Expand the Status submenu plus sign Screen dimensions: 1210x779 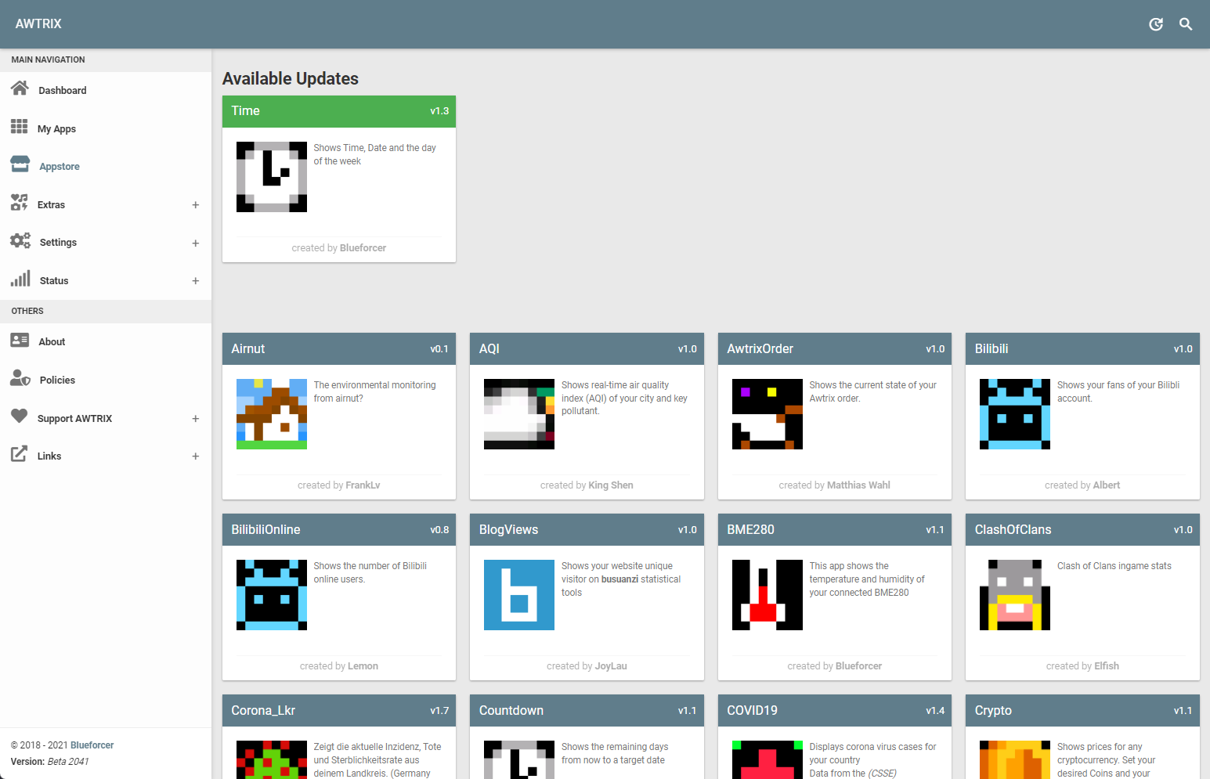click(196, 281)
